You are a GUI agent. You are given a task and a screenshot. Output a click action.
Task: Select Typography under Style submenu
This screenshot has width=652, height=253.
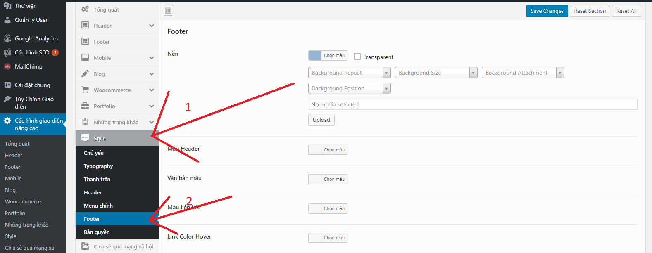tap(98, 166)
